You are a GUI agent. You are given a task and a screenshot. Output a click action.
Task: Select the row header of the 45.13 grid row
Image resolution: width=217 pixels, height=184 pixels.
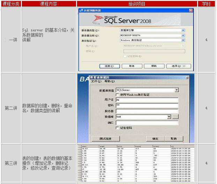pyautogui.click(x=80, y=165)
